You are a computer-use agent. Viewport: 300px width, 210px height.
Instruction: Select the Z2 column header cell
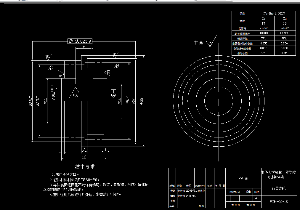[x=285, y=18]
